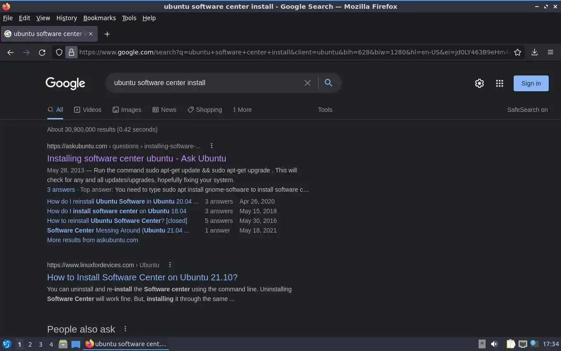Open the clipboard manager tray icon
This screenshot has width=561, height=351.
click(x=511, y=344)
